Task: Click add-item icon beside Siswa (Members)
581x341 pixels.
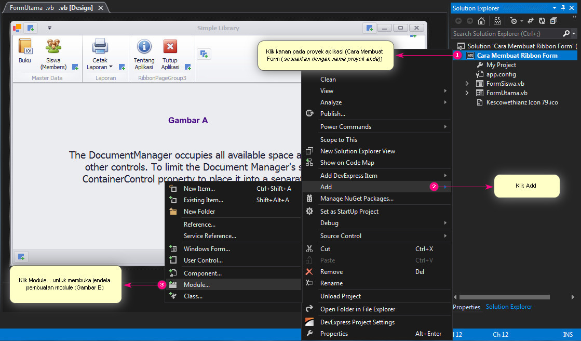Action: (x=75, y=67)
